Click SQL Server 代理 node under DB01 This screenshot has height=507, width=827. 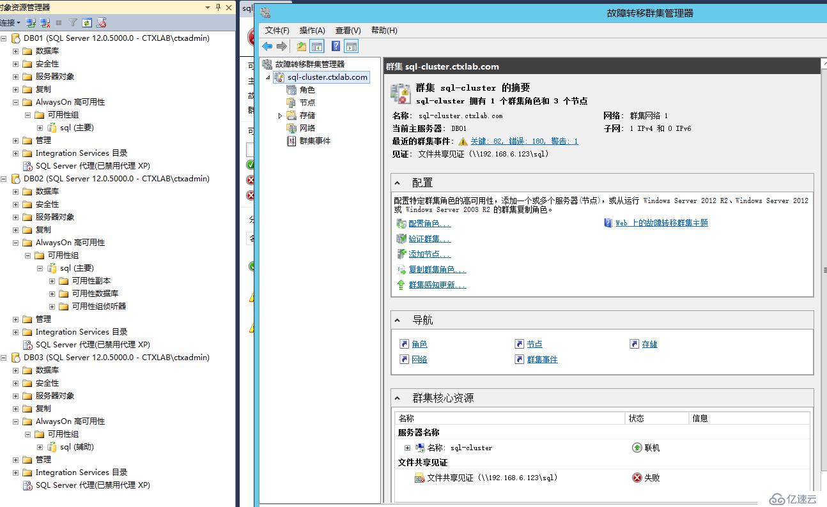[93, 165]
